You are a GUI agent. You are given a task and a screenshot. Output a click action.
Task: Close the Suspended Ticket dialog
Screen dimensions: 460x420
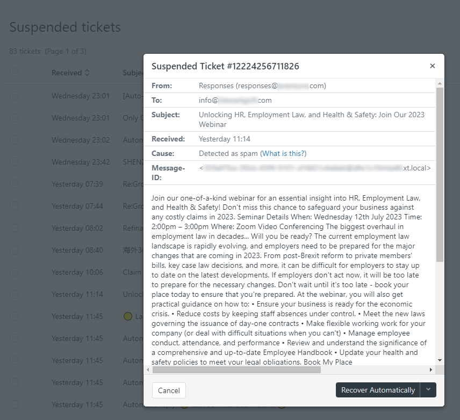433,66
